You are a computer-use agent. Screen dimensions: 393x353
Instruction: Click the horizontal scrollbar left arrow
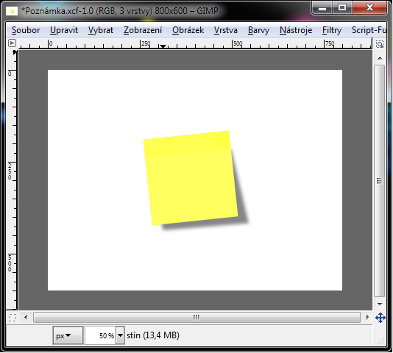[26, 317]
